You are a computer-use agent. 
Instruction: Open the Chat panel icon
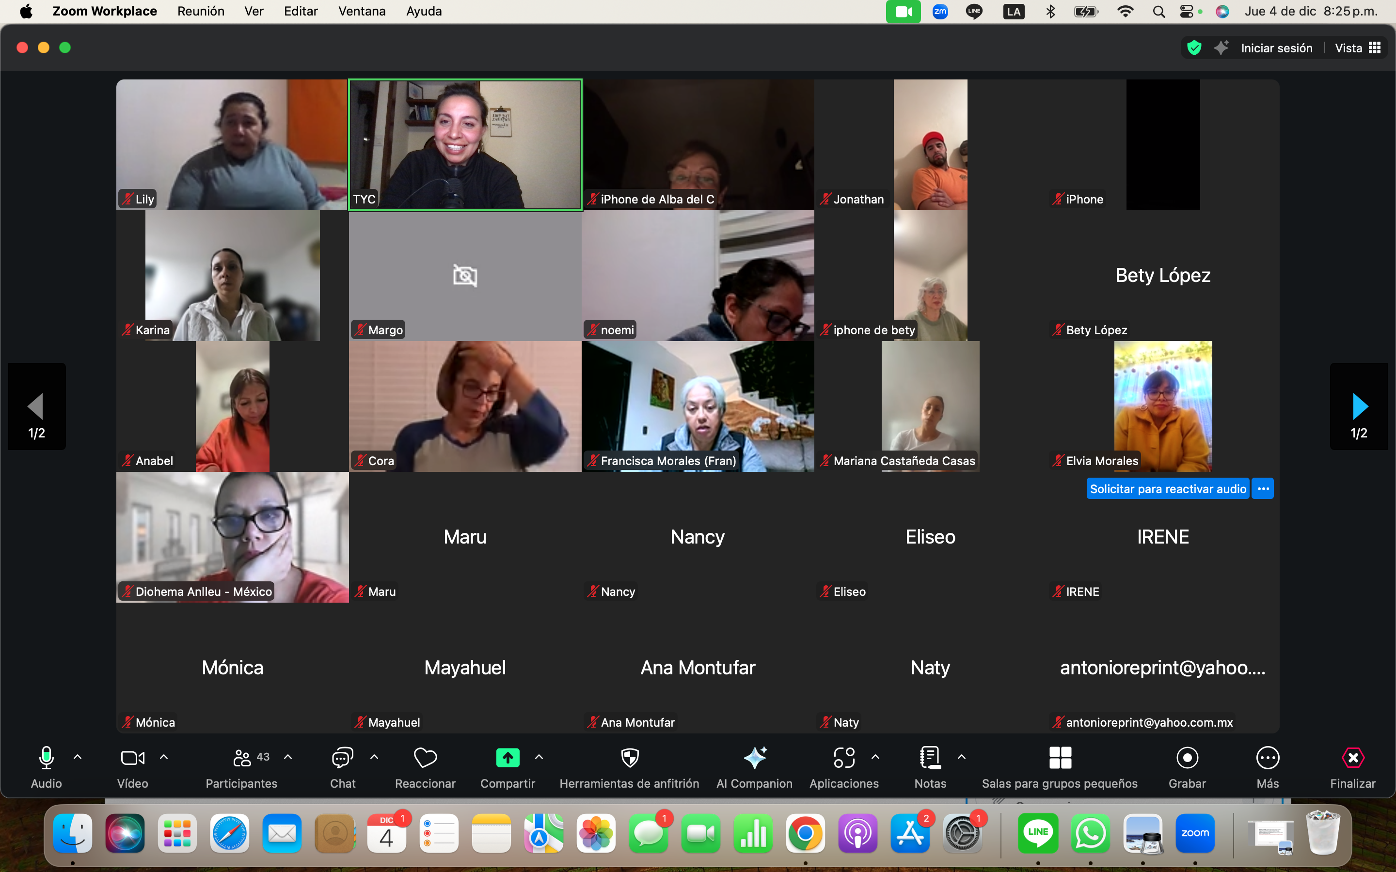[342, 758]
